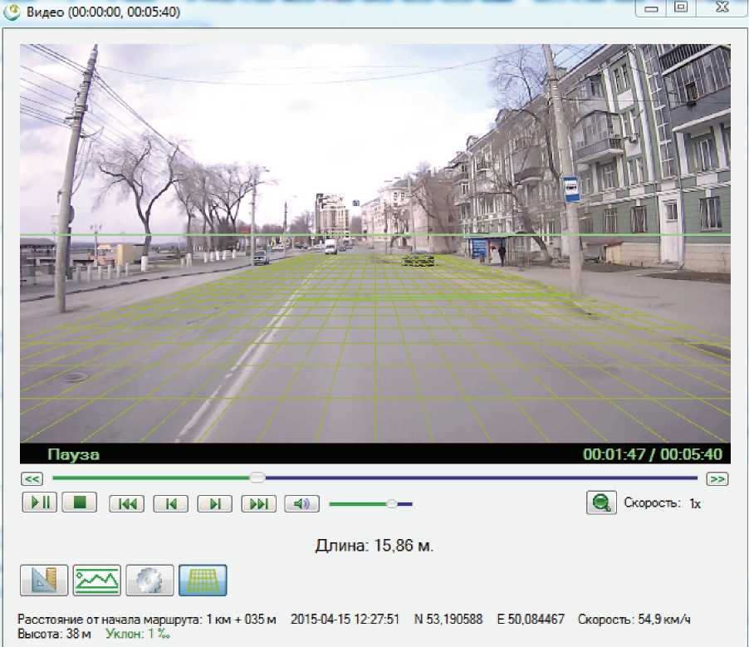Image resolution: width=749 pixels, height=647 pixels.
Task: Mute the audio with speaker button
Action: [302, 503]
